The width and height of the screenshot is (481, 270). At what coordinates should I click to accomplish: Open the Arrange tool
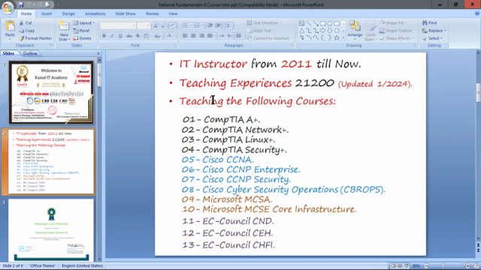pos(355,29)
